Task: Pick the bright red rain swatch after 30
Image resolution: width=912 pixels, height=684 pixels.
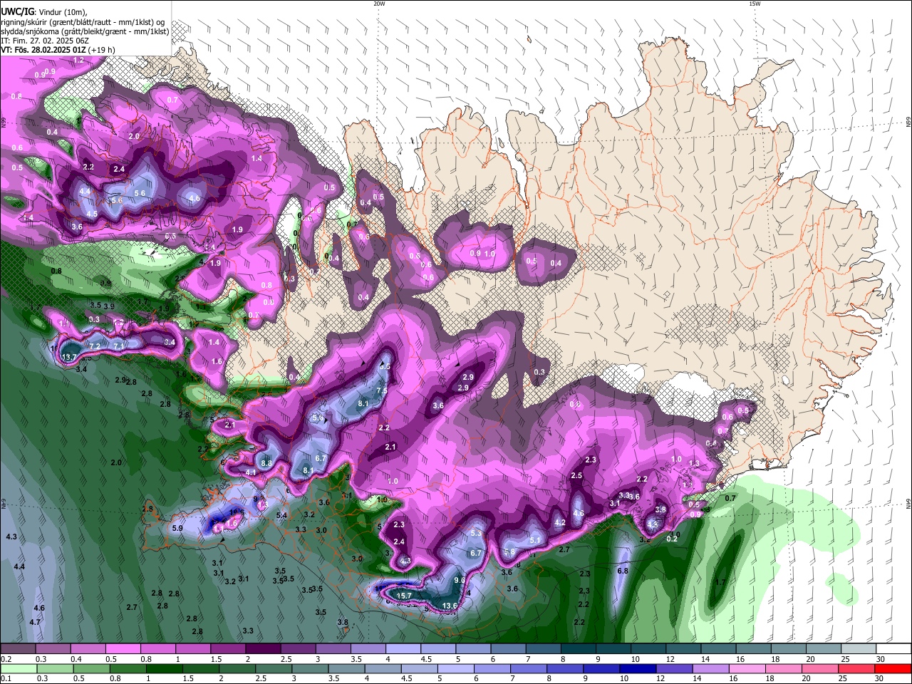Action: (893, 668)
